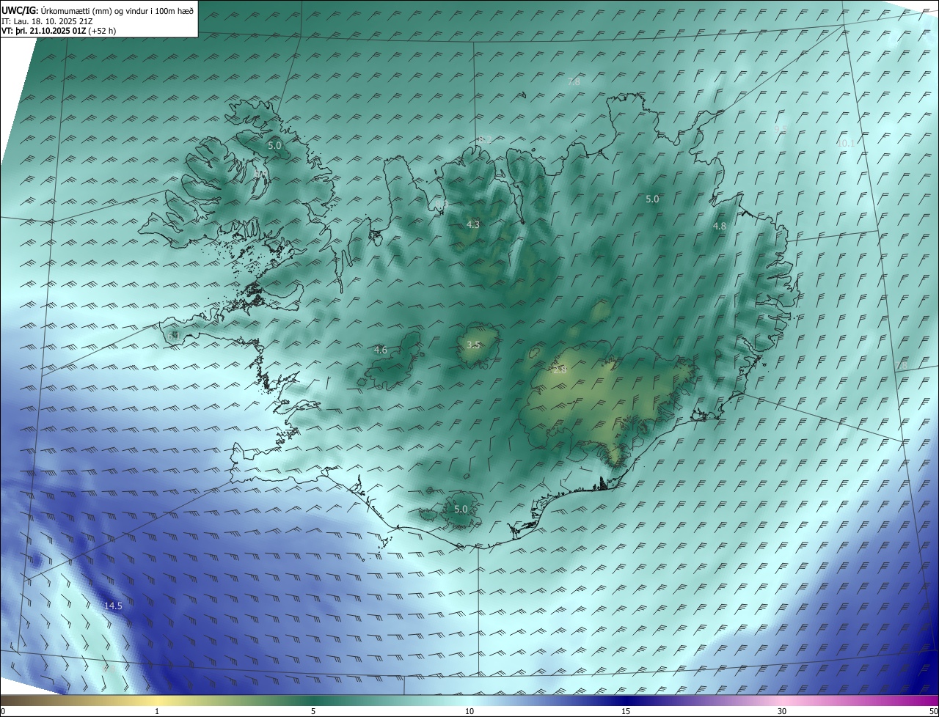The image size is (939, 717).
Task: Click the 9.5 value label
Action: (x=780, y=128)
